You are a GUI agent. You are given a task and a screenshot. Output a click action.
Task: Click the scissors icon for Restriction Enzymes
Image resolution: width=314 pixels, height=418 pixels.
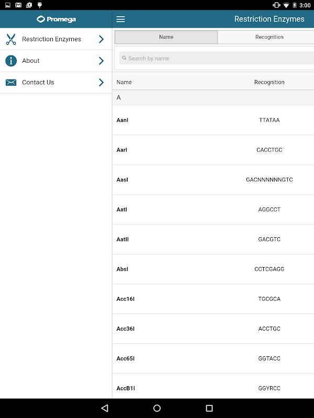(x=11, y=39)
